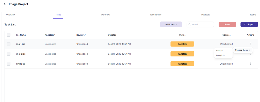The height and width of the screenshot is (102, 260).
Task: Click the red Reset button
Action: (227, 25)
